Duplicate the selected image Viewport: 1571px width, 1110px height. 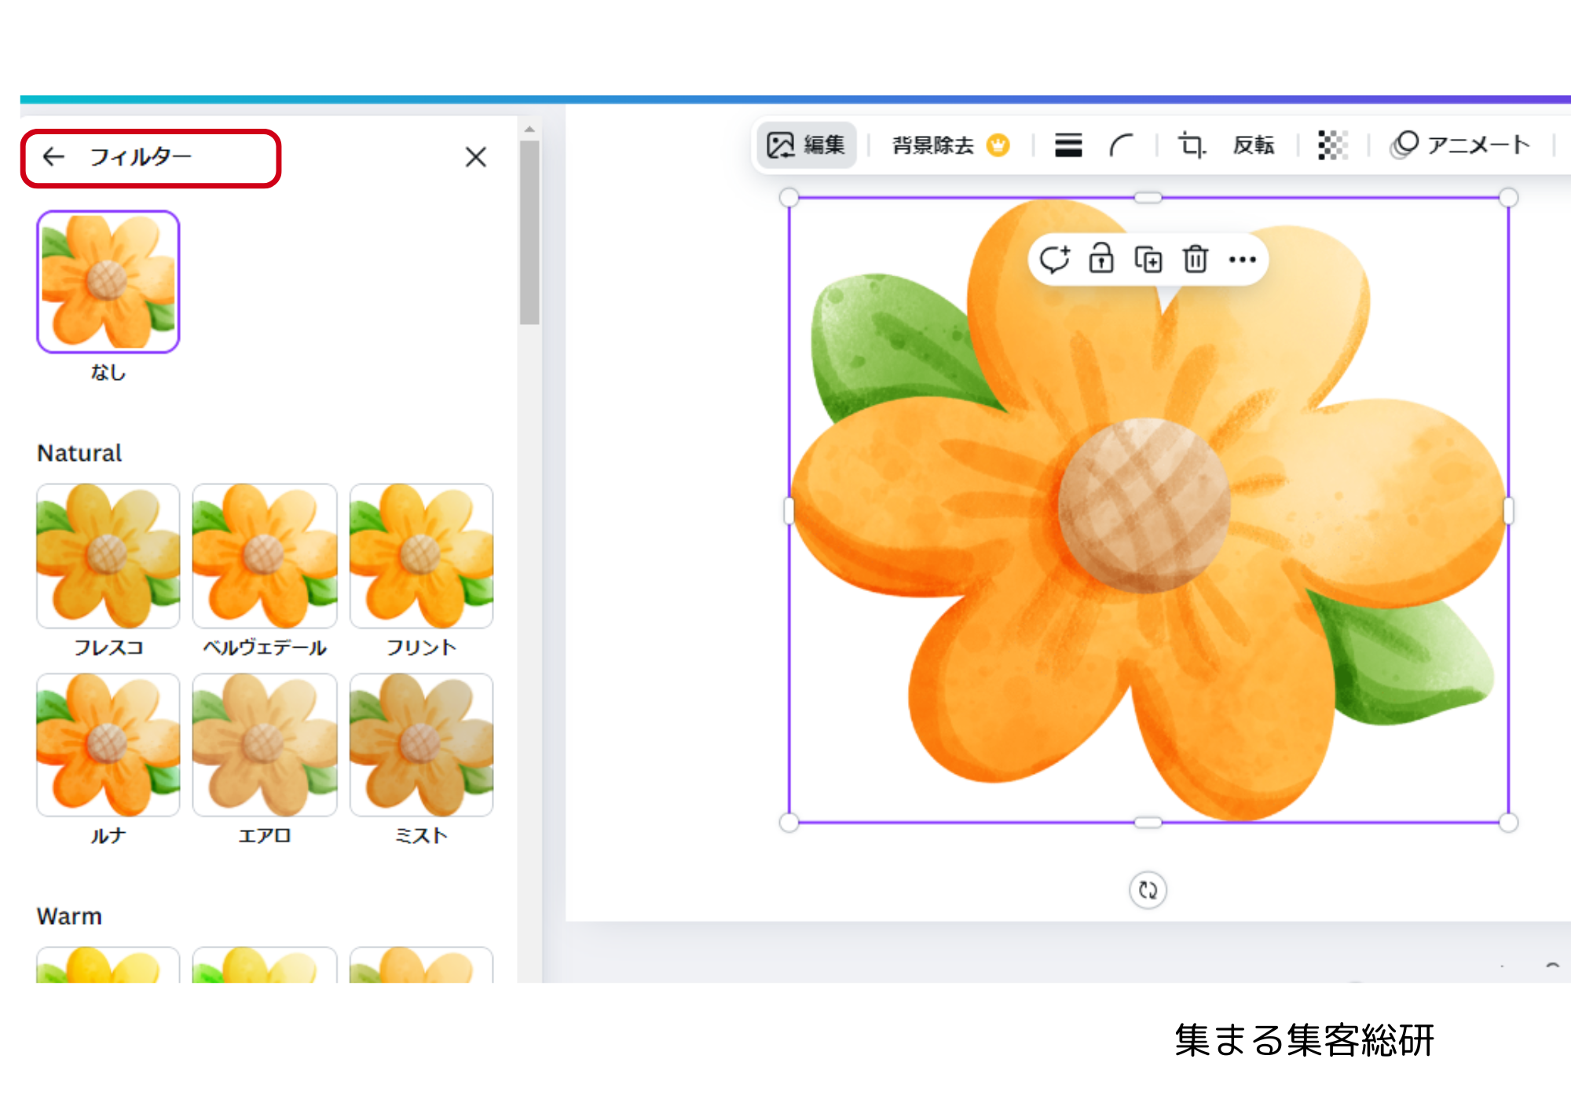[1148, 259]
